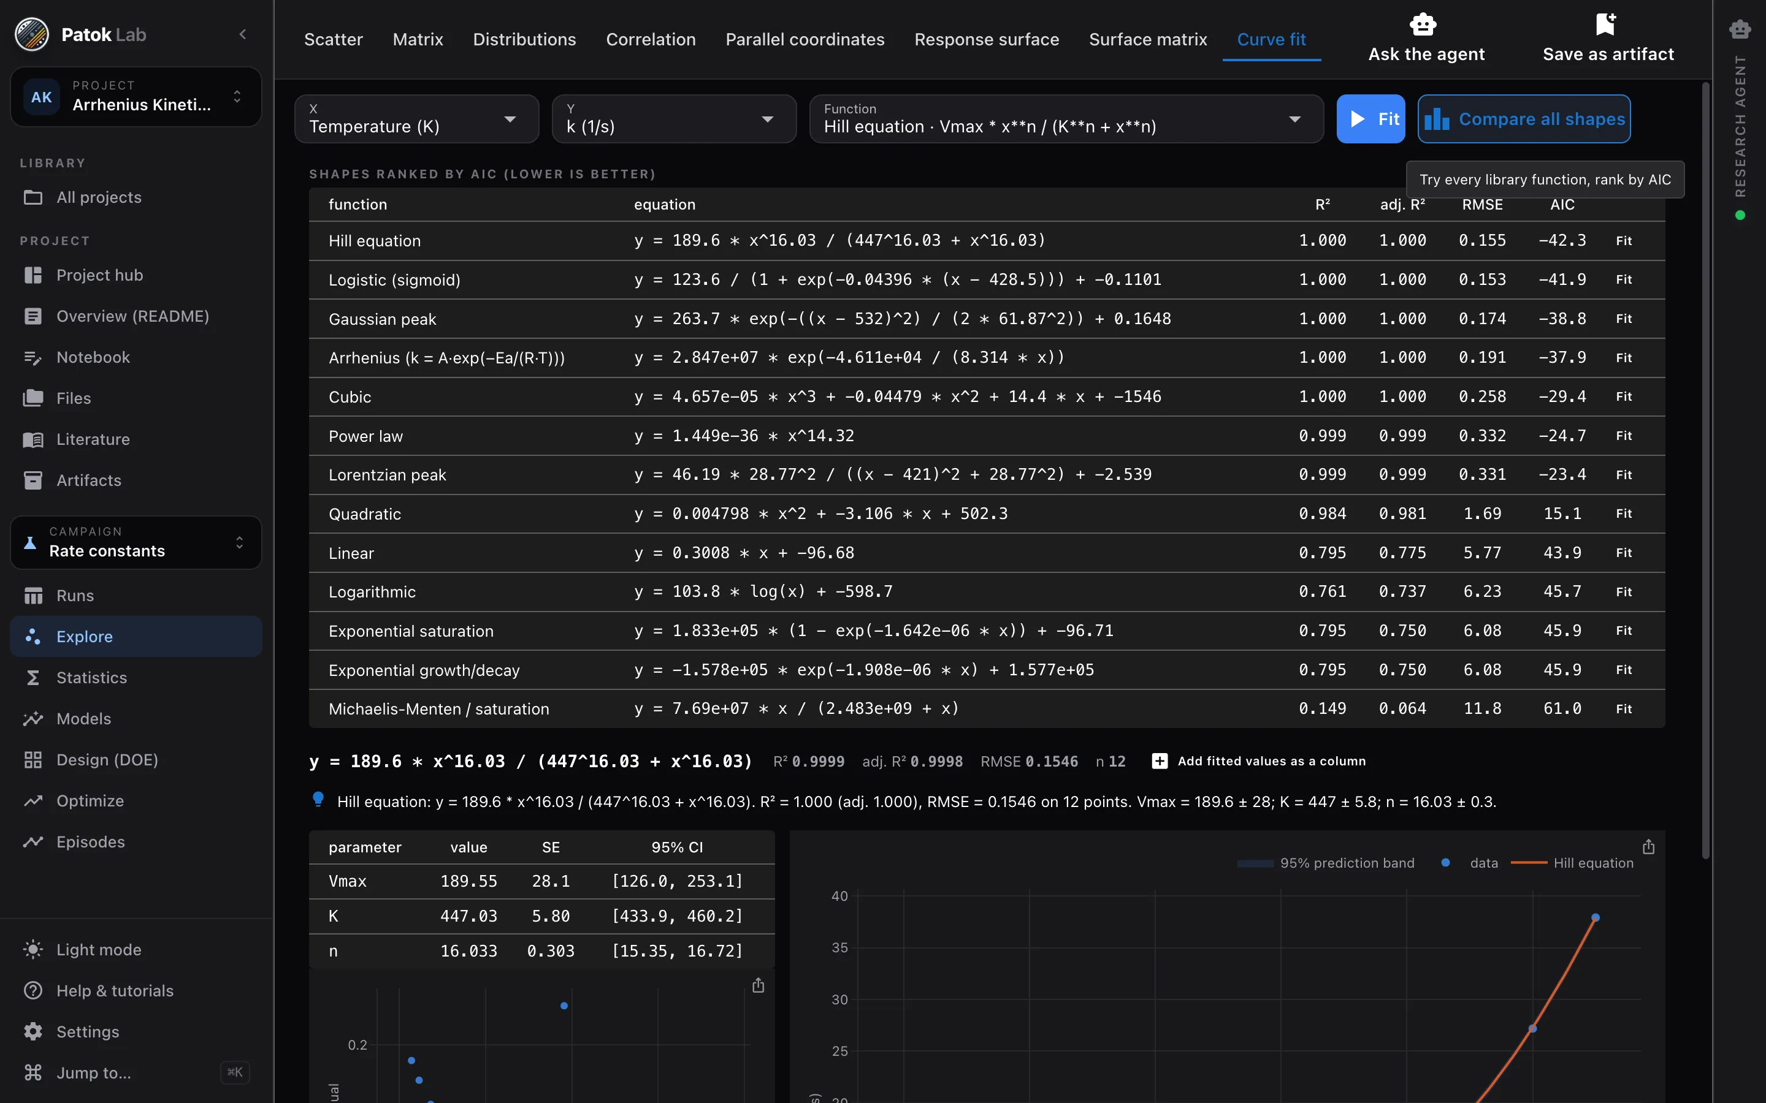Sort table by RMSE column header
Image resolution: width=1766 pixels, height=1103 pixels.
coord(1482,204)
